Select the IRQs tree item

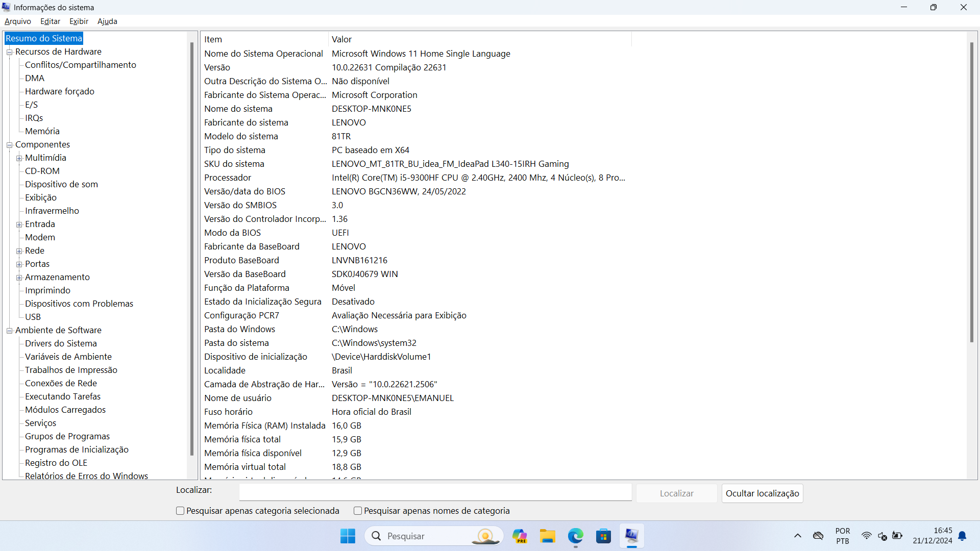click(x=34, y=118)
